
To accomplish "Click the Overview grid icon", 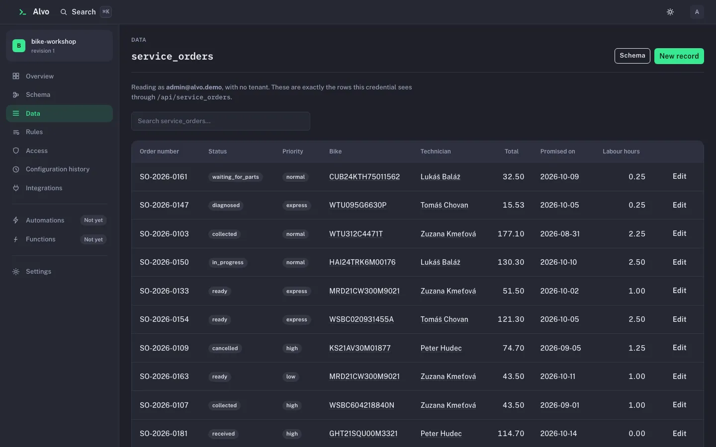I will click(x=16, y=76).
